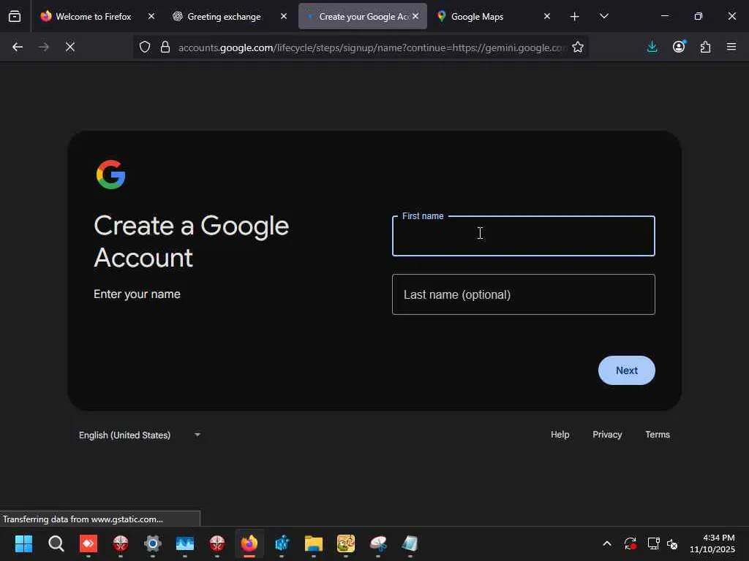The image size is (749, 561).
Task: Open the extensions puzzle icon
Action: point(705,47)
